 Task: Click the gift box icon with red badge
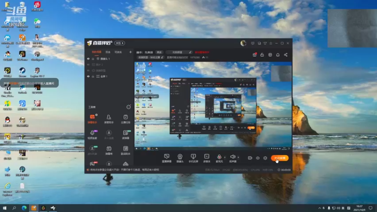(x=254, y=55)
